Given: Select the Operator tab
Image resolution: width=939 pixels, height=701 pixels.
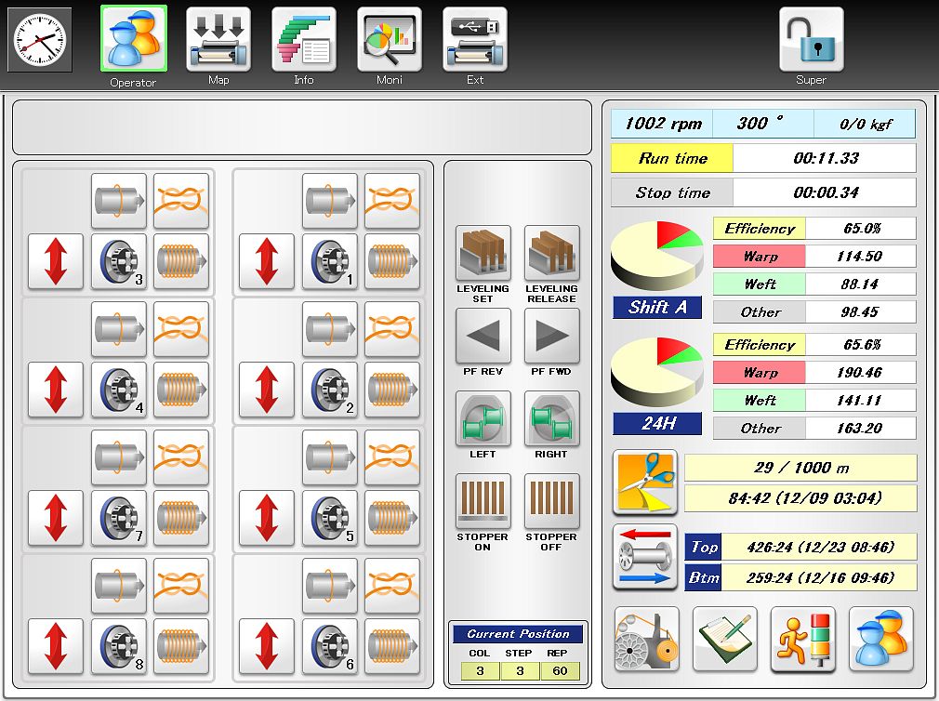Looking at the screenshot, I should pyautogui.click(x=134, y=39).
